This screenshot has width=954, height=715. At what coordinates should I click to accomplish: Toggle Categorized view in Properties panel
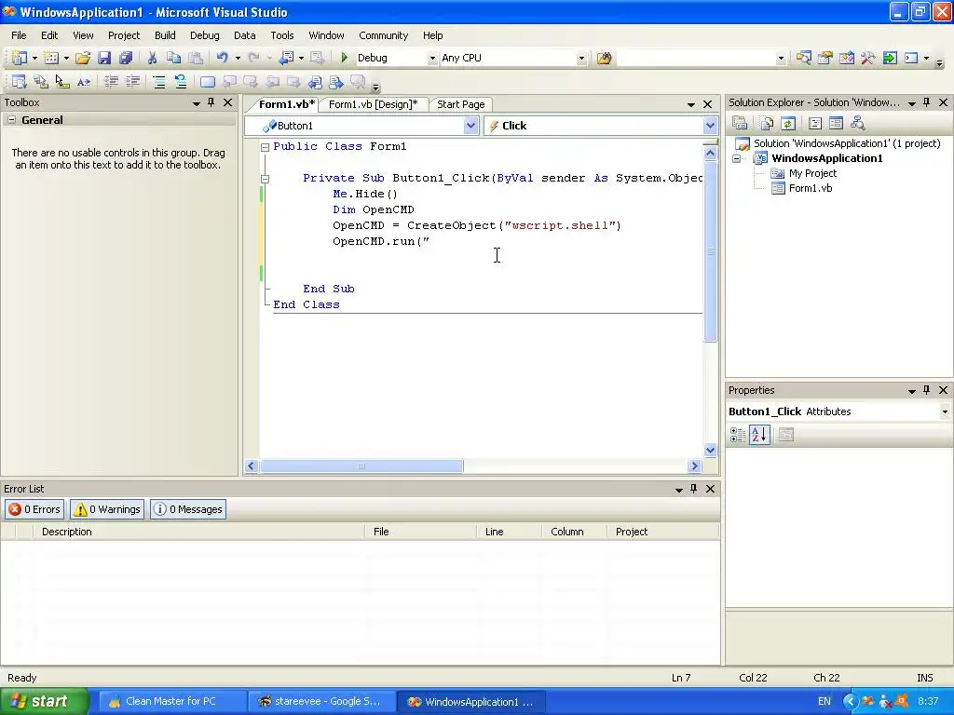coord(738,435)
